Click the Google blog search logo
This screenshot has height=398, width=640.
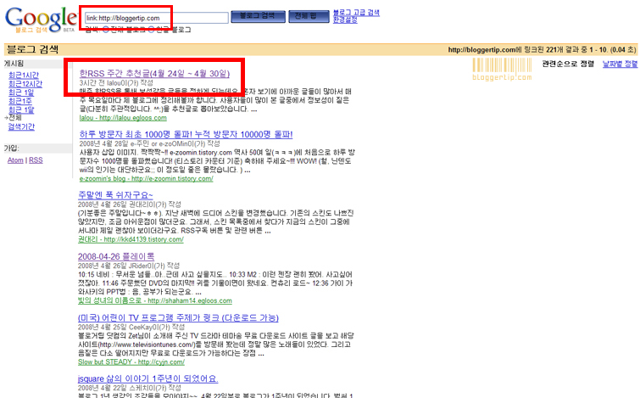click(x=41, y=20)
